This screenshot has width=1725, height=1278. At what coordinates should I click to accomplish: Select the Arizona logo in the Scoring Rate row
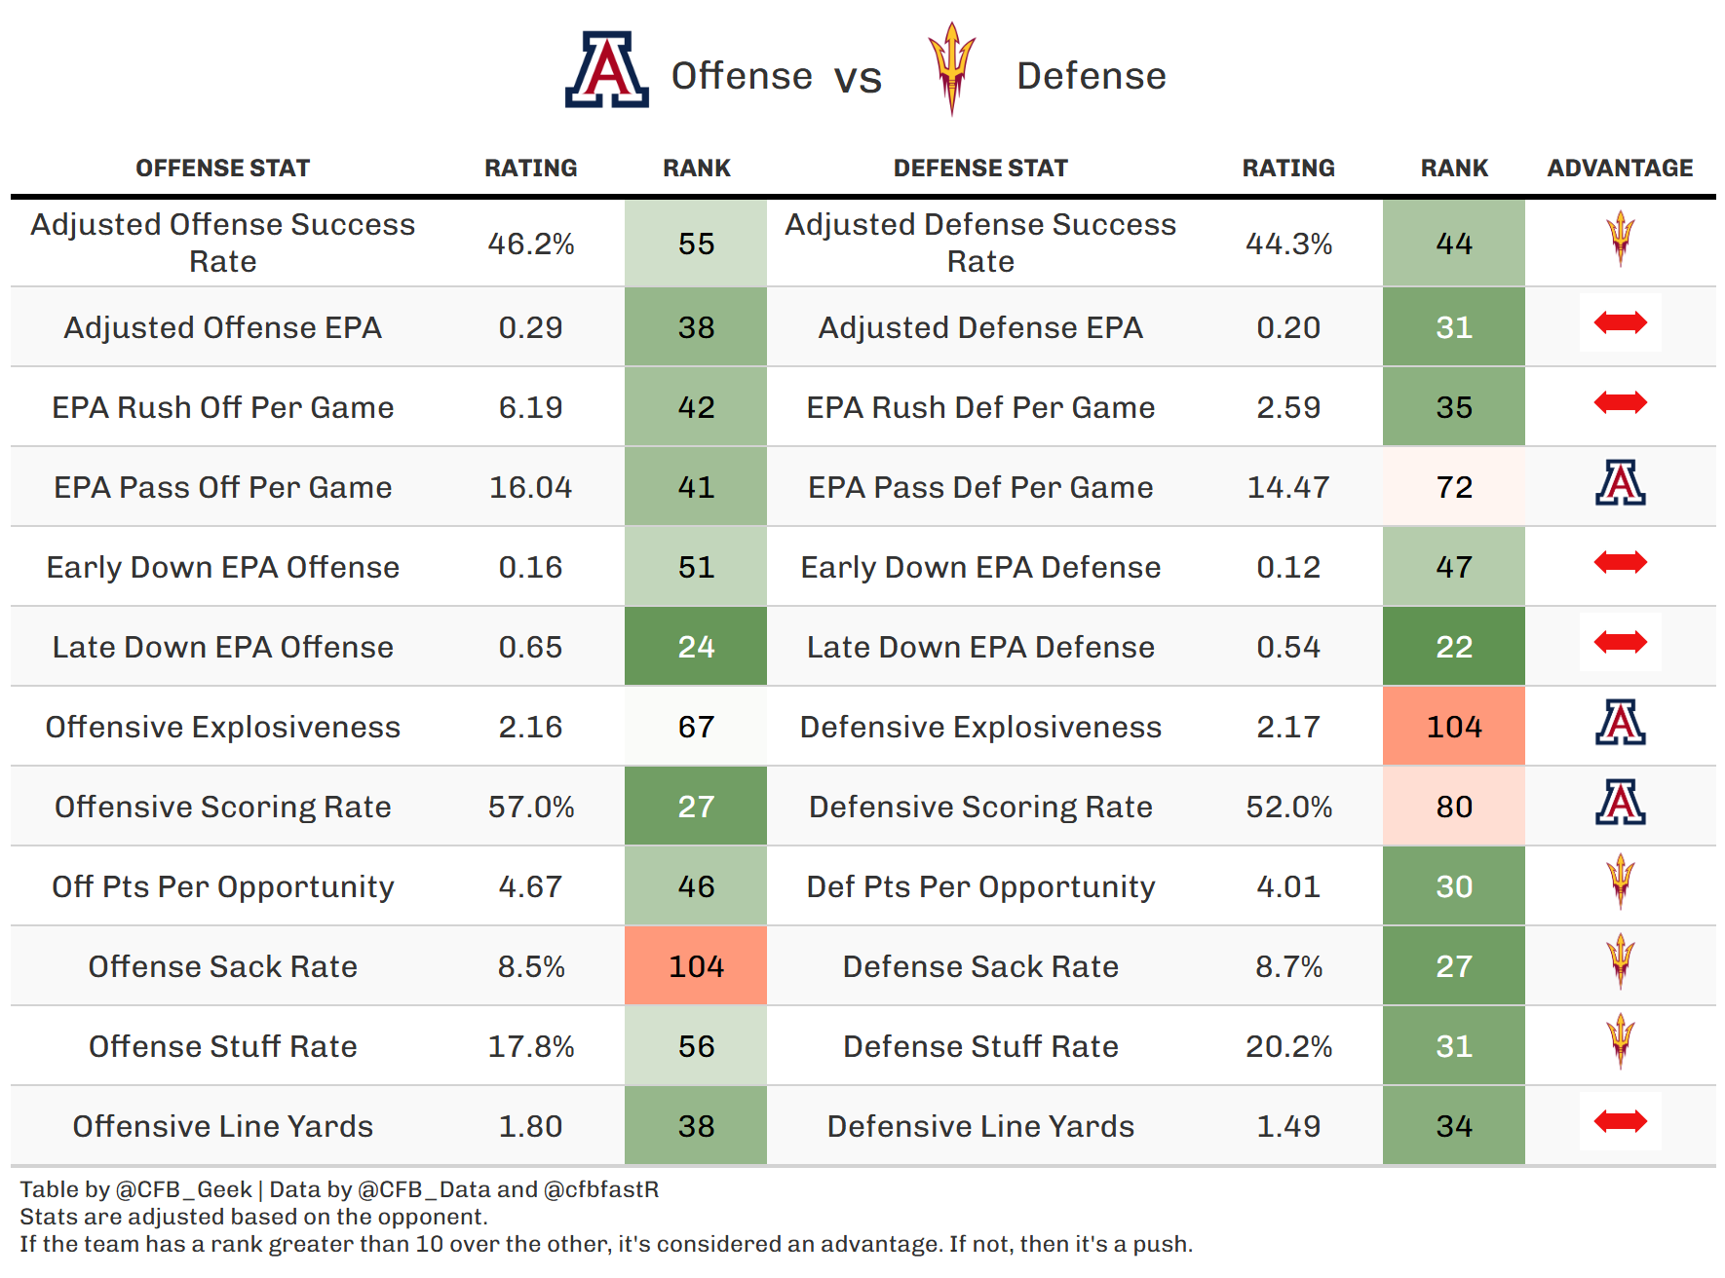click(1620, 803)
